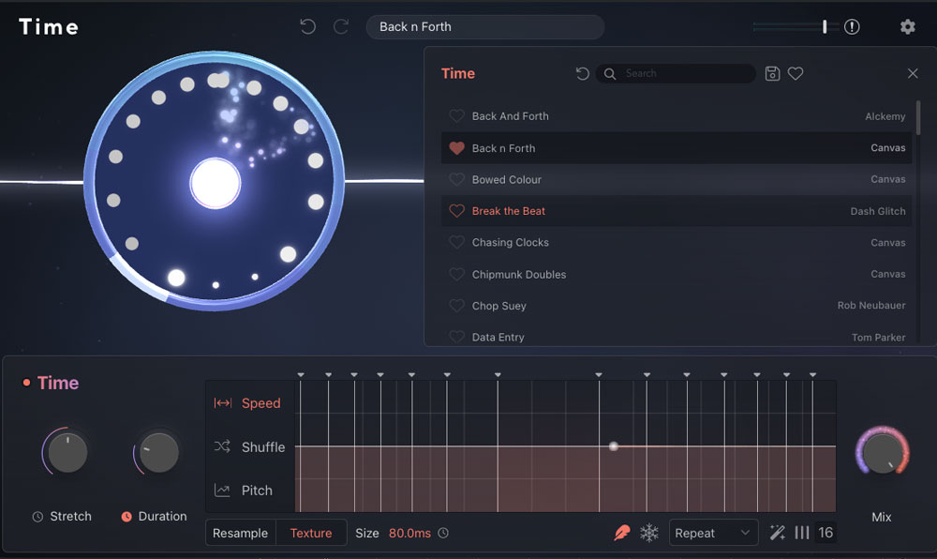Load the Chasing Clocks preset
Viewport: 937px width, 559px height.
coord(511,243)
